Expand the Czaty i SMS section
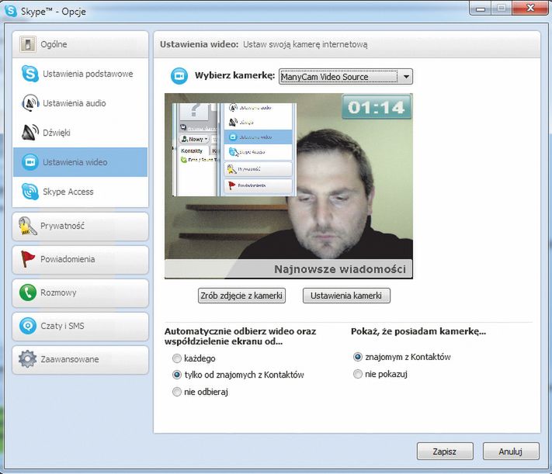 point(80,326)
